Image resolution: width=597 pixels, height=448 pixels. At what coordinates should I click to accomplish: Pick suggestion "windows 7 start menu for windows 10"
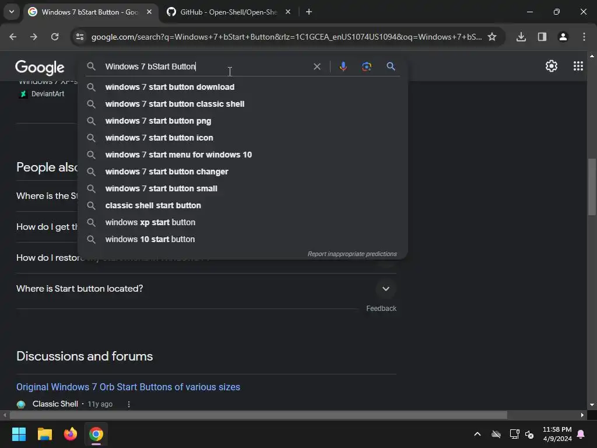coord(243,155)
